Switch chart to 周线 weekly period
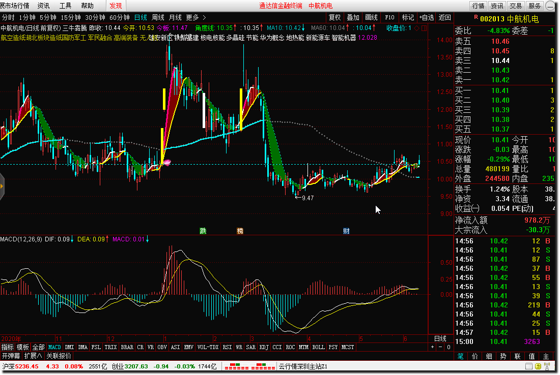This screenshot has height=375, width=560. pos(158,17)
